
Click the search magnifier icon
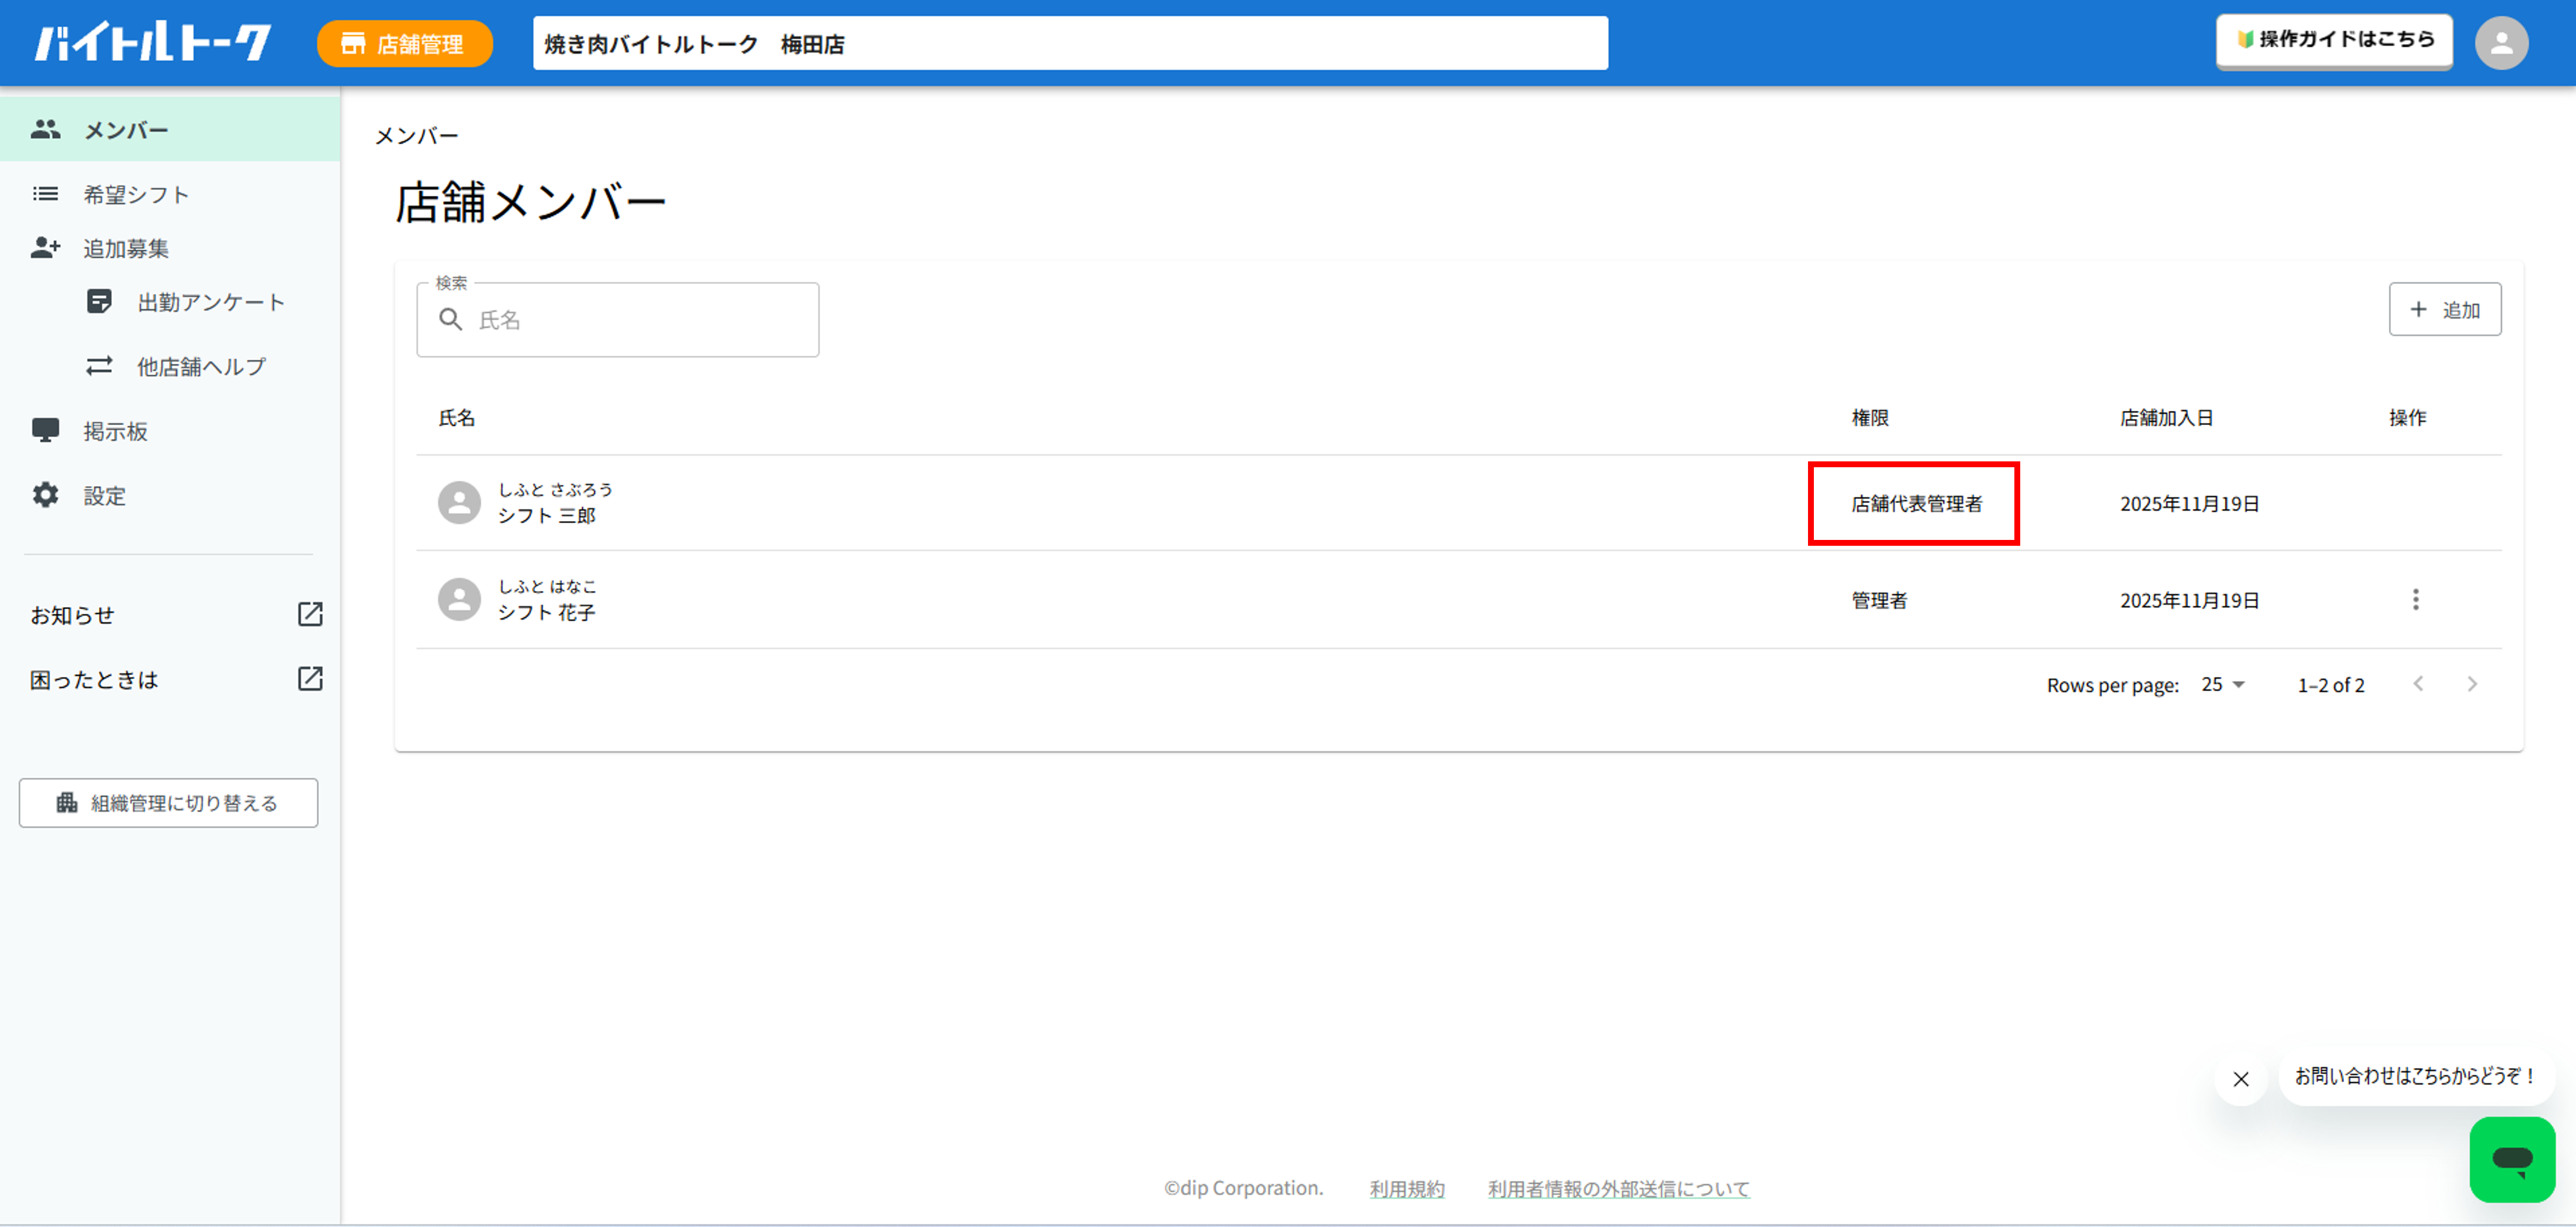point(451,319)
